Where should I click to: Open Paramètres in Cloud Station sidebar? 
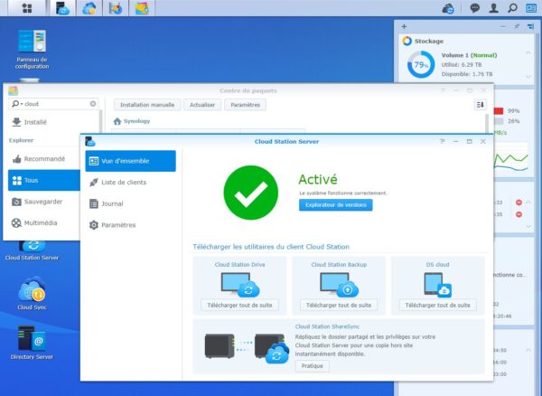pyautogui.click(x=130, y=225)
